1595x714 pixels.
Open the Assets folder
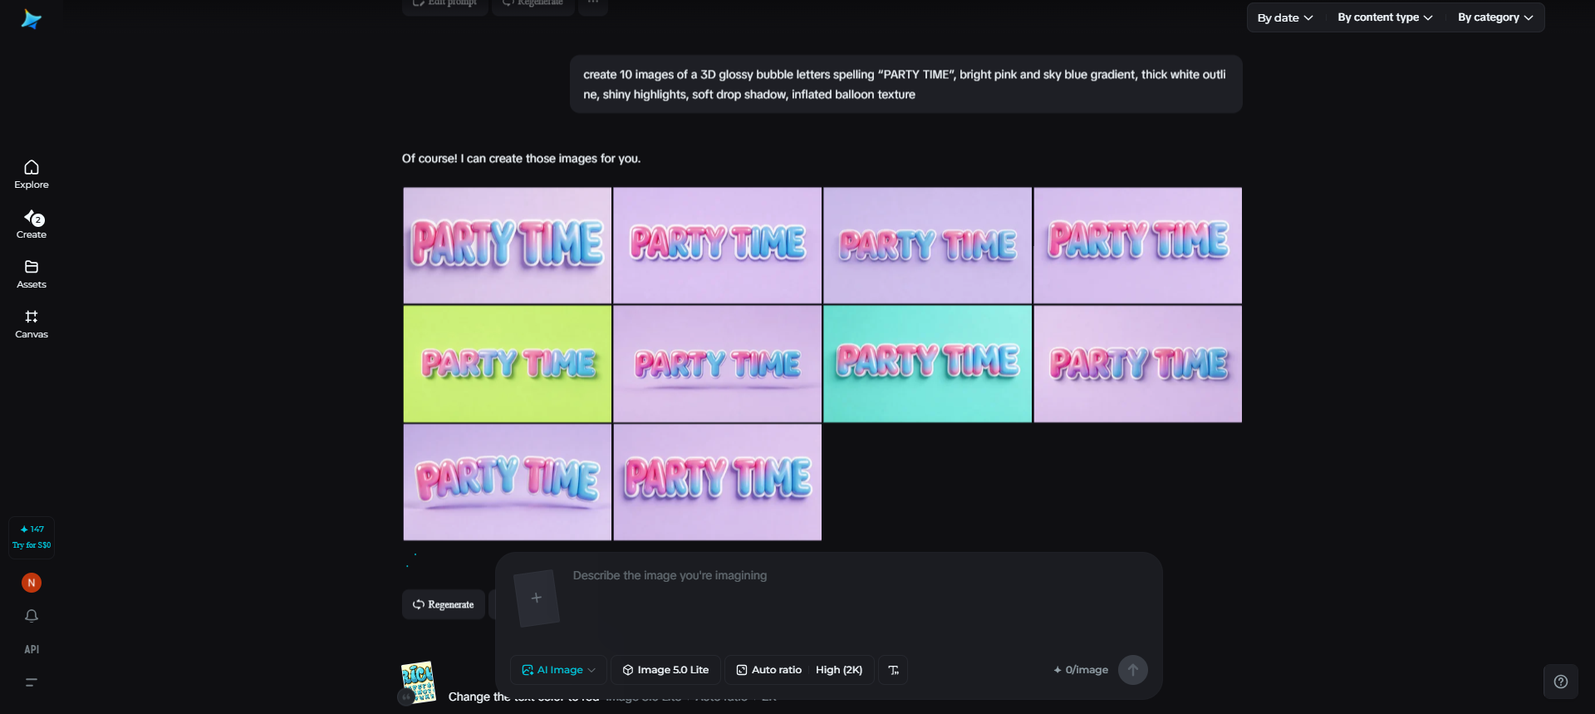click(x=32, y=274)
